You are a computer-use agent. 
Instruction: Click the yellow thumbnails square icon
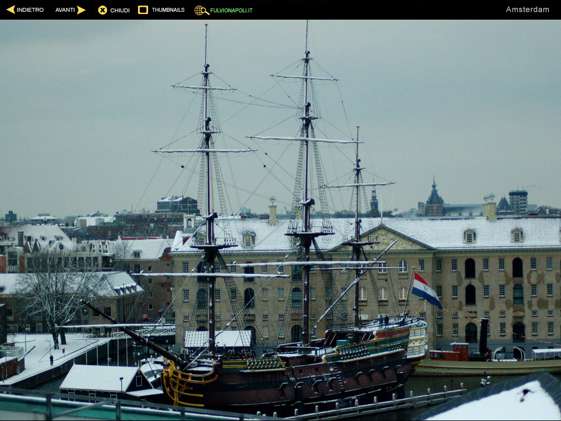pos(143,10)
